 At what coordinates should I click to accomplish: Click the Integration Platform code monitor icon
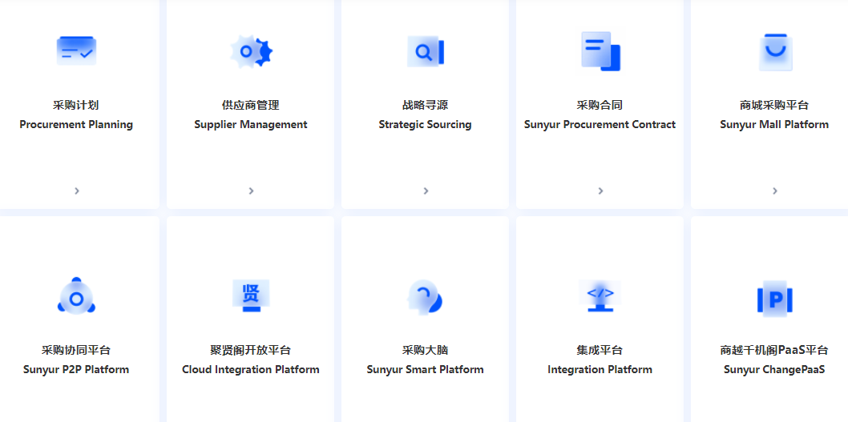point(600,295)
